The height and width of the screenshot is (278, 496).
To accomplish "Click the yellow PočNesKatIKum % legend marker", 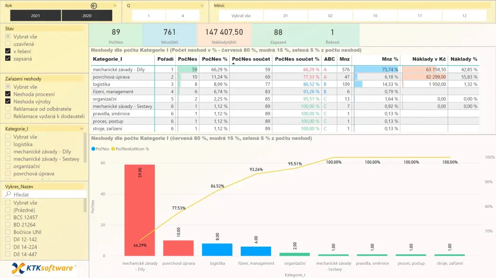I will click(113, 149).
